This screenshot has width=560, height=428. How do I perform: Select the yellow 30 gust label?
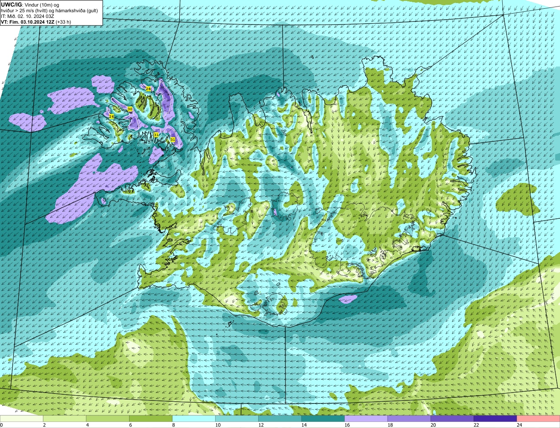130,109
